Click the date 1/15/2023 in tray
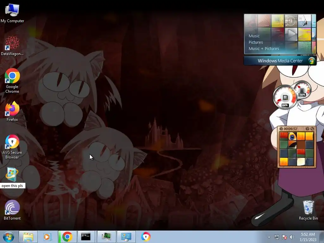Screen dimensions: 324x243 click(308, 240)
